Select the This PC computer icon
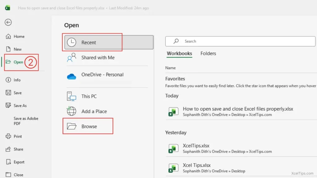Viewport: 317px width, 178px height. (x=71, y=96)
